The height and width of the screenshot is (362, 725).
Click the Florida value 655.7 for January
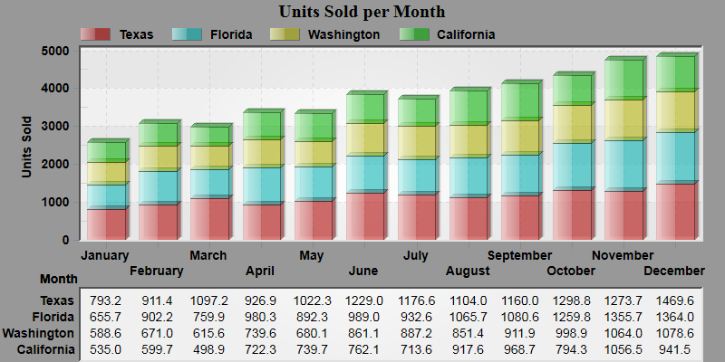pos(105,318)
